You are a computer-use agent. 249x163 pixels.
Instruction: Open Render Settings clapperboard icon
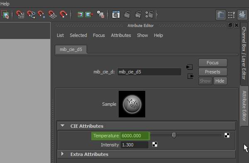[x=149, y=15]
